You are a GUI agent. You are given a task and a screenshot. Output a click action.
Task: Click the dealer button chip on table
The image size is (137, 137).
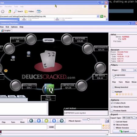tap(6, 71)
